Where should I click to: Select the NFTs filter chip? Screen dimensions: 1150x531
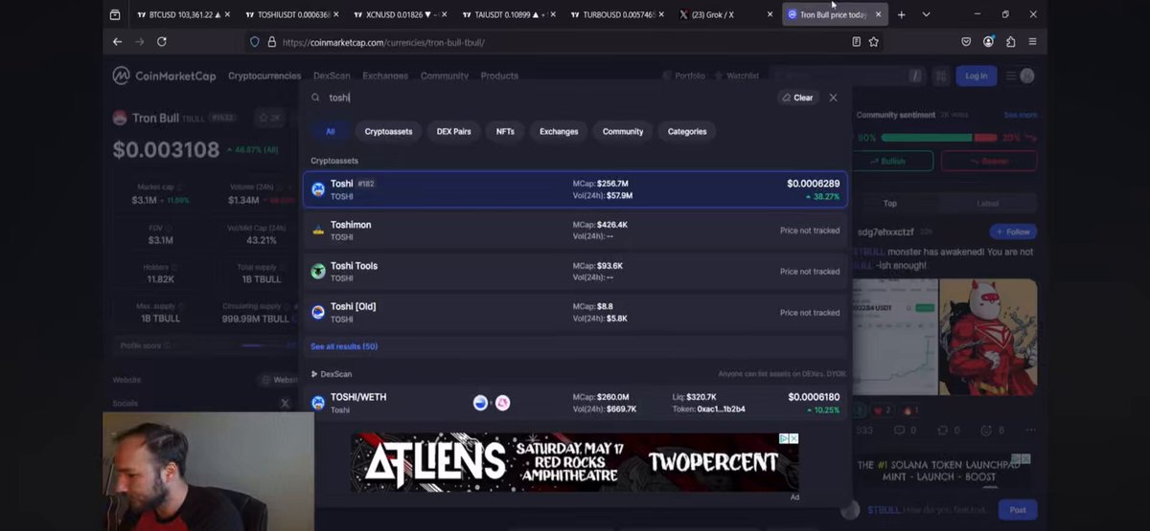(x=505, y=131)
